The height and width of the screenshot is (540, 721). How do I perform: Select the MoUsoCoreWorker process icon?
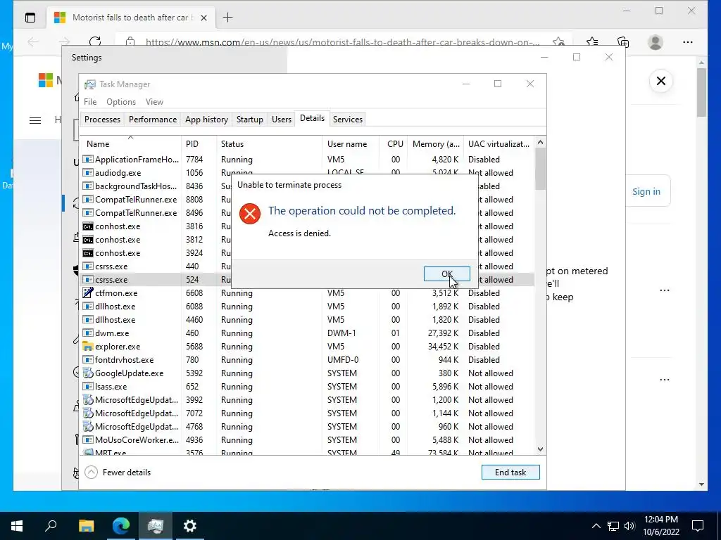[88, 439]
